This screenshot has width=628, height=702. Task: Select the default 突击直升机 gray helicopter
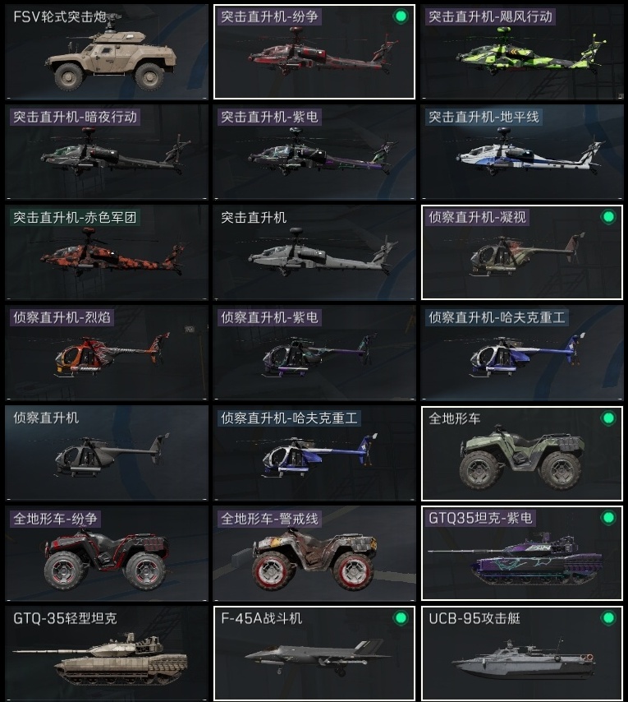[x=314, y=252]
